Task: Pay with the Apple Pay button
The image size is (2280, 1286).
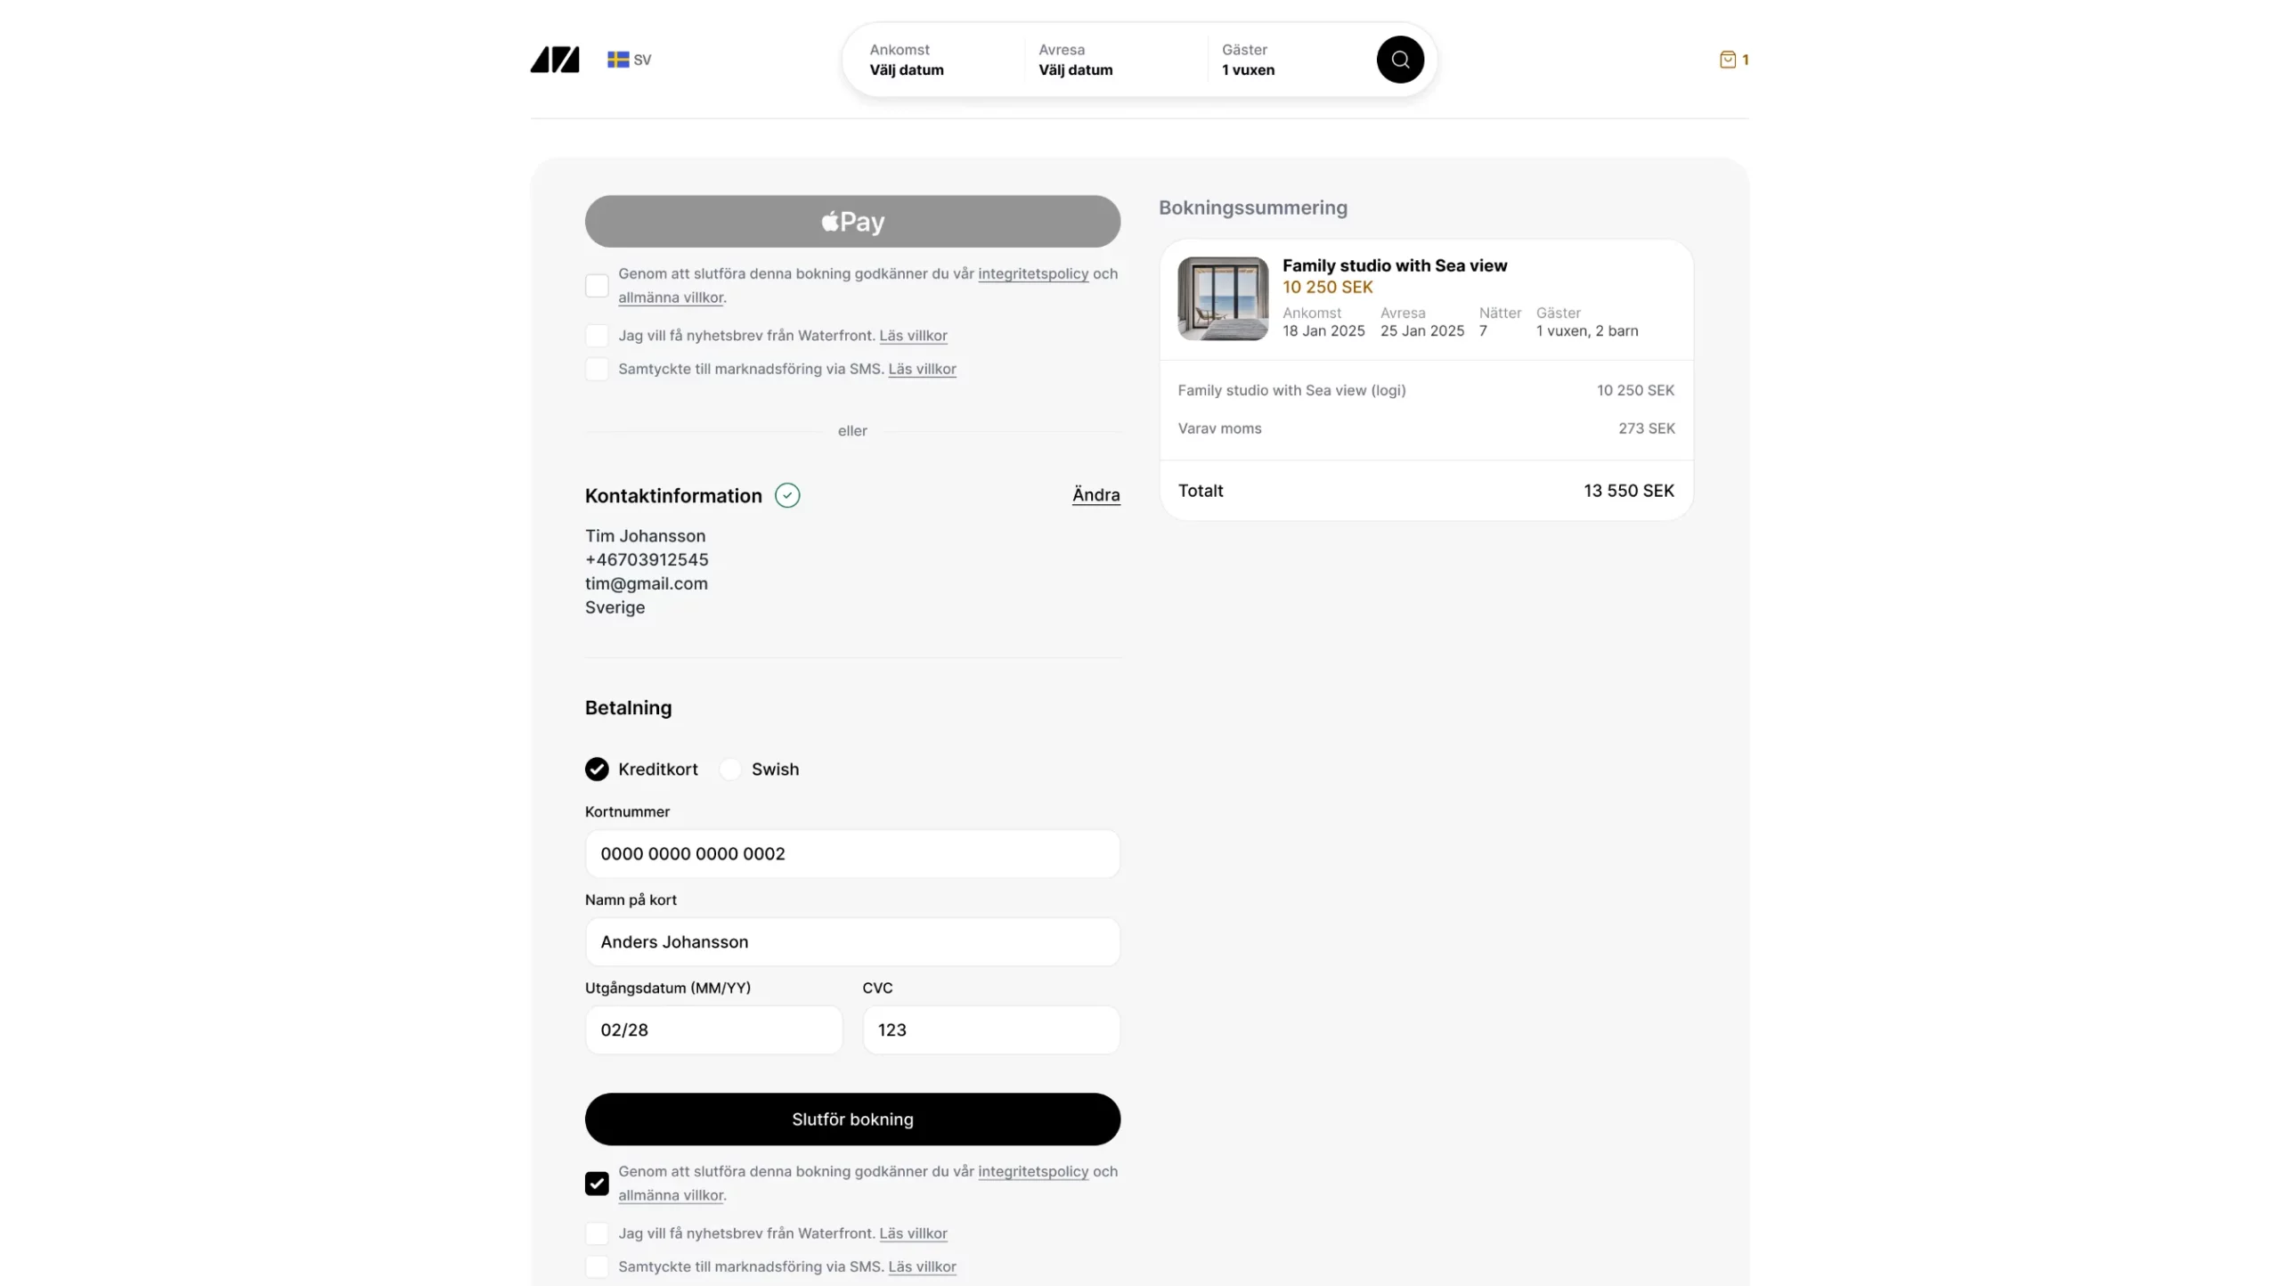Action: [x=852, y=222]
